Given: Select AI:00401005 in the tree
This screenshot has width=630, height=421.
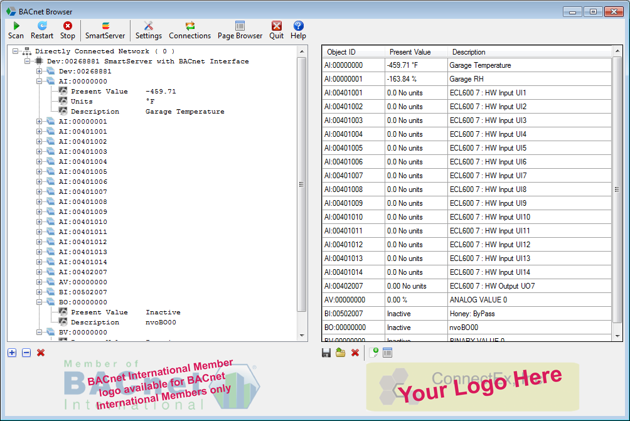Looking at the screenshot, I should click(x=83, y=171).
